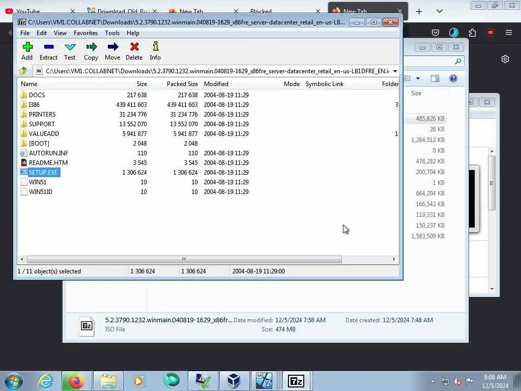
Task: Open the Windows Start button
Action: point(14,381)
